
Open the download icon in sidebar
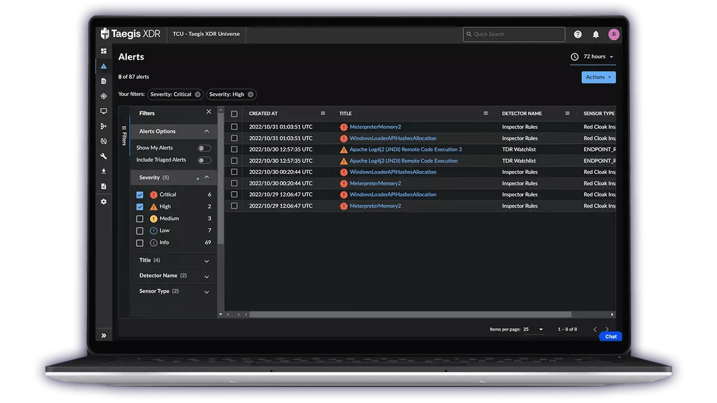click(x=103, y=171)
